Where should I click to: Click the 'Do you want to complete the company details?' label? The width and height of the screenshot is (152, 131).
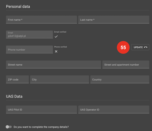pos(41,127)
